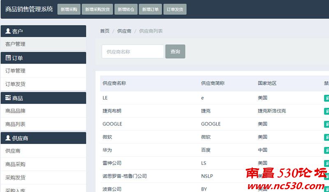Click the list icon beside 订单 header
Viewport: 329px width, 192px height.
pos(8,58)
